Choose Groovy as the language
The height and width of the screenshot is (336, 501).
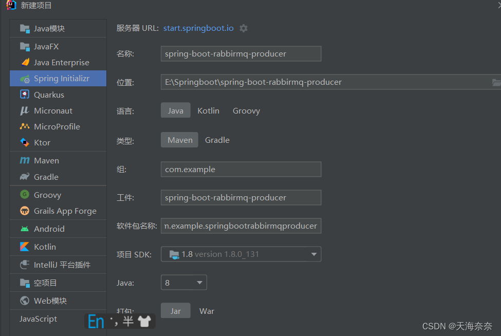pyautogui.click(x=246, y=110)
